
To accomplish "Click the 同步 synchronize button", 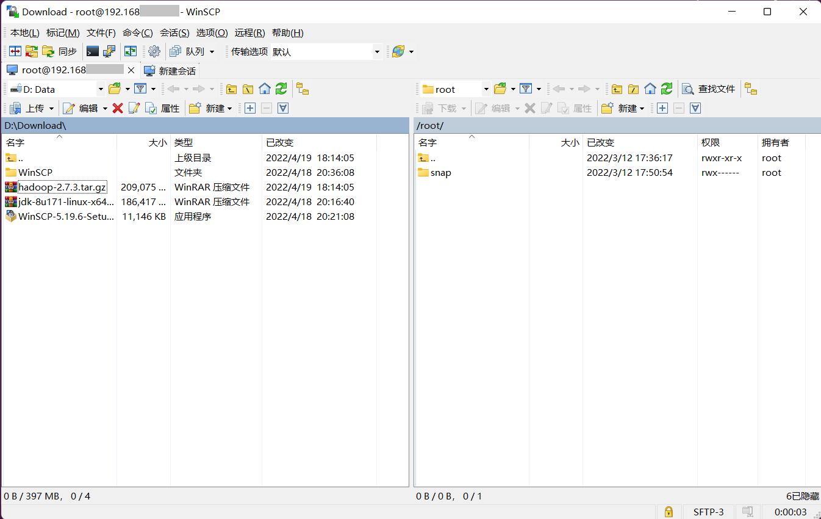I will point(60,52).
